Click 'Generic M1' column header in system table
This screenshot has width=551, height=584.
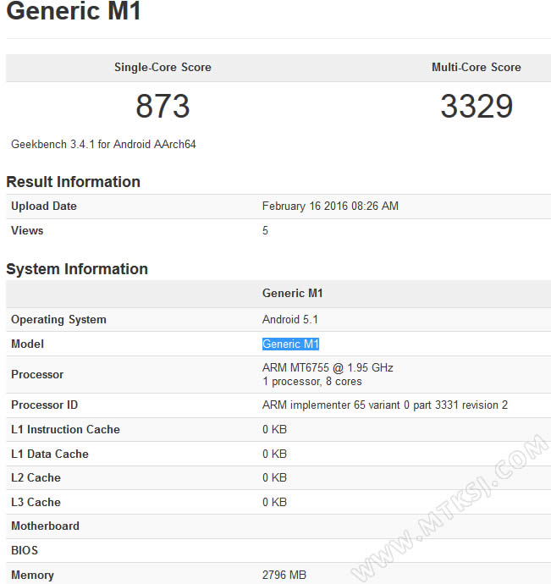[293, 293]
